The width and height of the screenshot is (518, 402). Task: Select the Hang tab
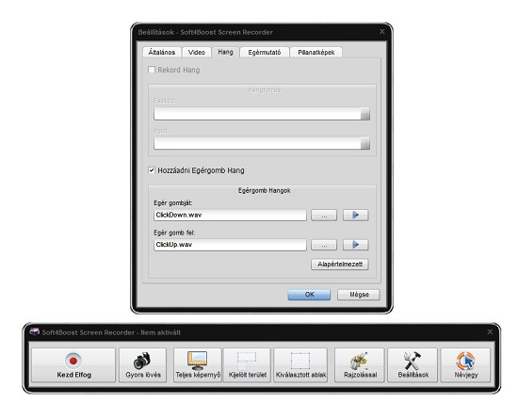pyautogui.click(x=225, y=52)
